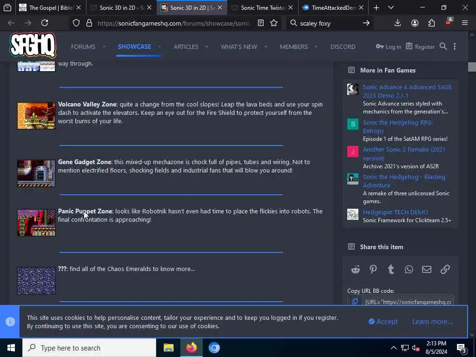The width and height of the screenshot is (476, 357).
Task: Click the ??? static noise thumbnail
Action: (x=36, y=280)
